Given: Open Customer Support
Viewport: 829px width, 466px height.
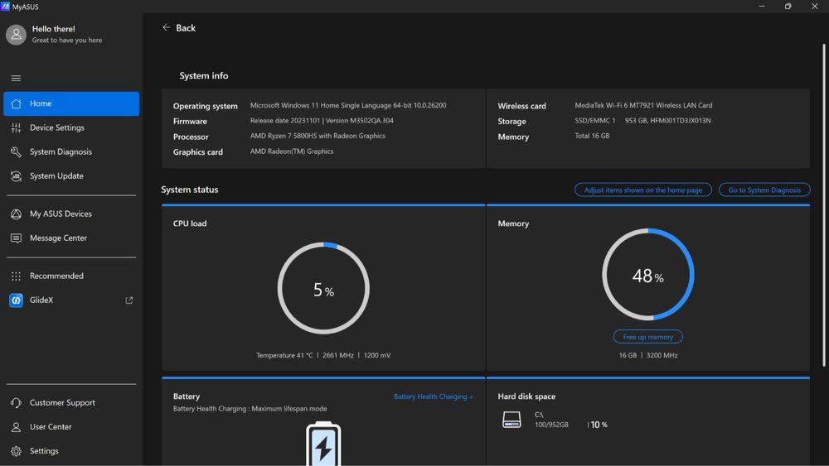Looking at the screenshot, I should click(x=71, y=402).
